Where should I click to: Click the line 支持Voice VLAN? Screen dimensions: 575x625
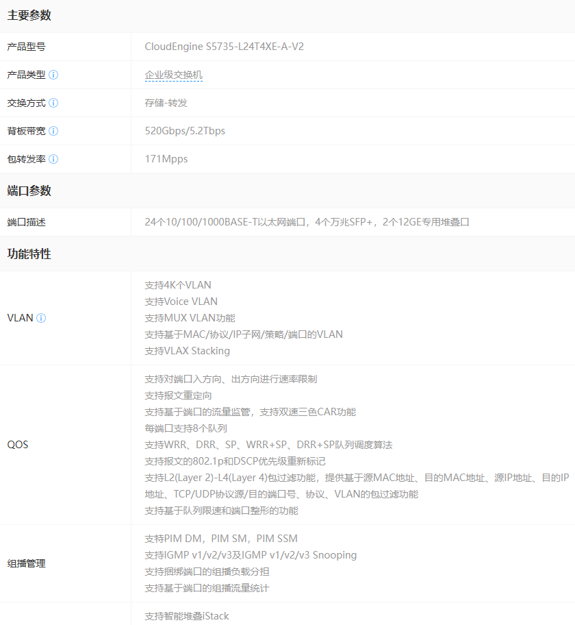click(x=181, y=302)
